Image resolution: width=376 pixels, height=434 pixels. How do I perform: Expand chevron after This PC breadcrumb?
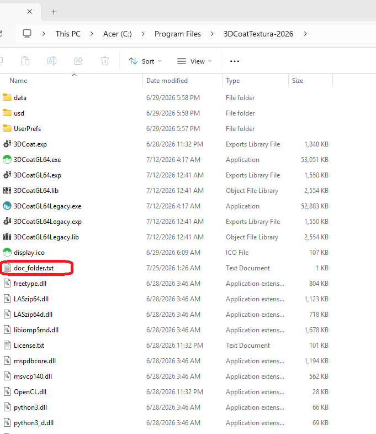click(x=92, y=34)
